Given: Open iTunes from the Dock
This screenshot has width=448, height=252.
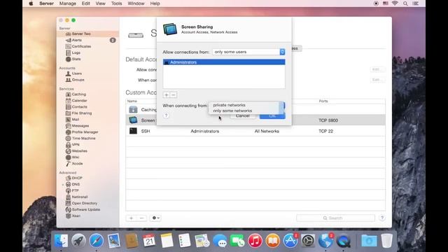Looking at the screenshot, I should (255, 241).
